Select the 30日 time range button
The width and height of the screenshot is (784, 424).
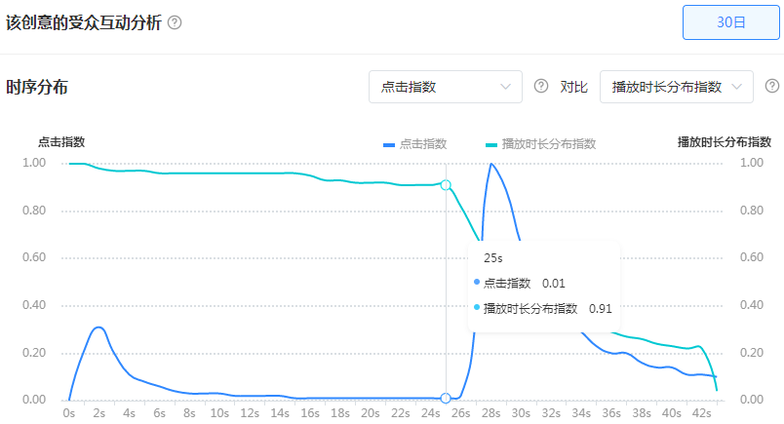coord(731,22)
